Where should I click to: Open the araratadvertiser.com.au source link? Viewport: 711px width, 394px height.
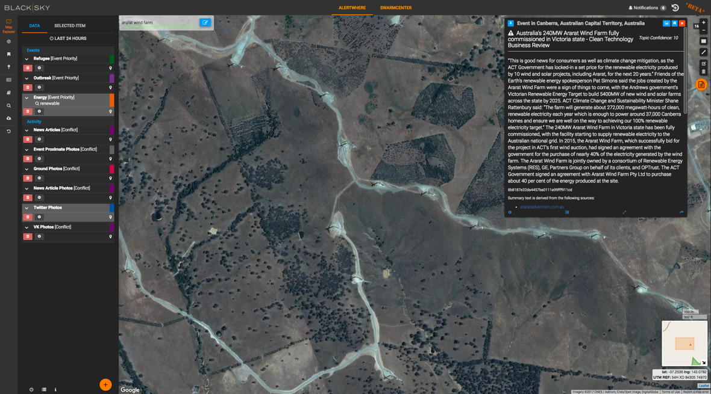[542, 207]
